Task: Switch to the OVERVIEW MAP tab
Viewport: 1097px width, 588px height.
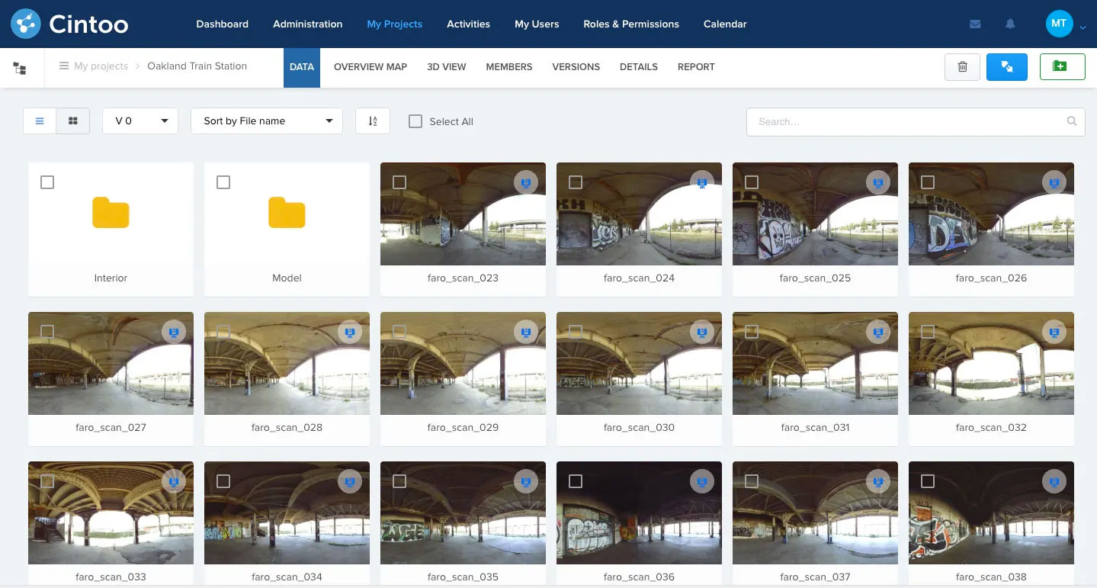Action: point(370,67)
